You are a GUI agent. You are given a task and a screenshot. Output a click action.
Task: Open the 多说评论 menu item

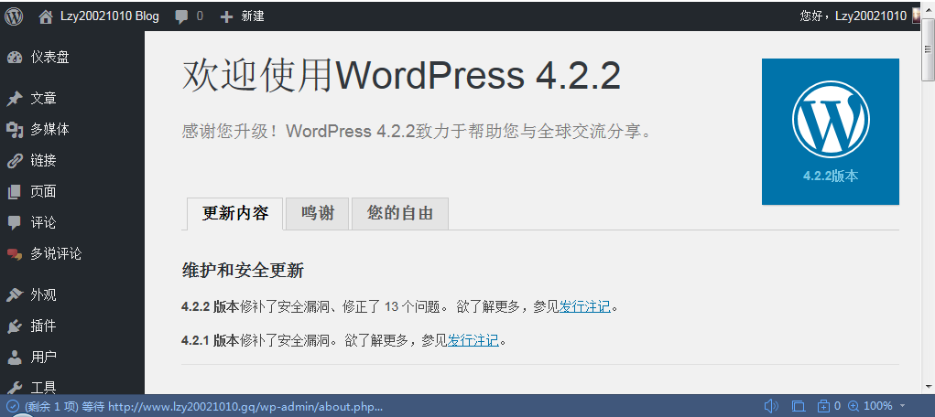[x=56, y=253]
